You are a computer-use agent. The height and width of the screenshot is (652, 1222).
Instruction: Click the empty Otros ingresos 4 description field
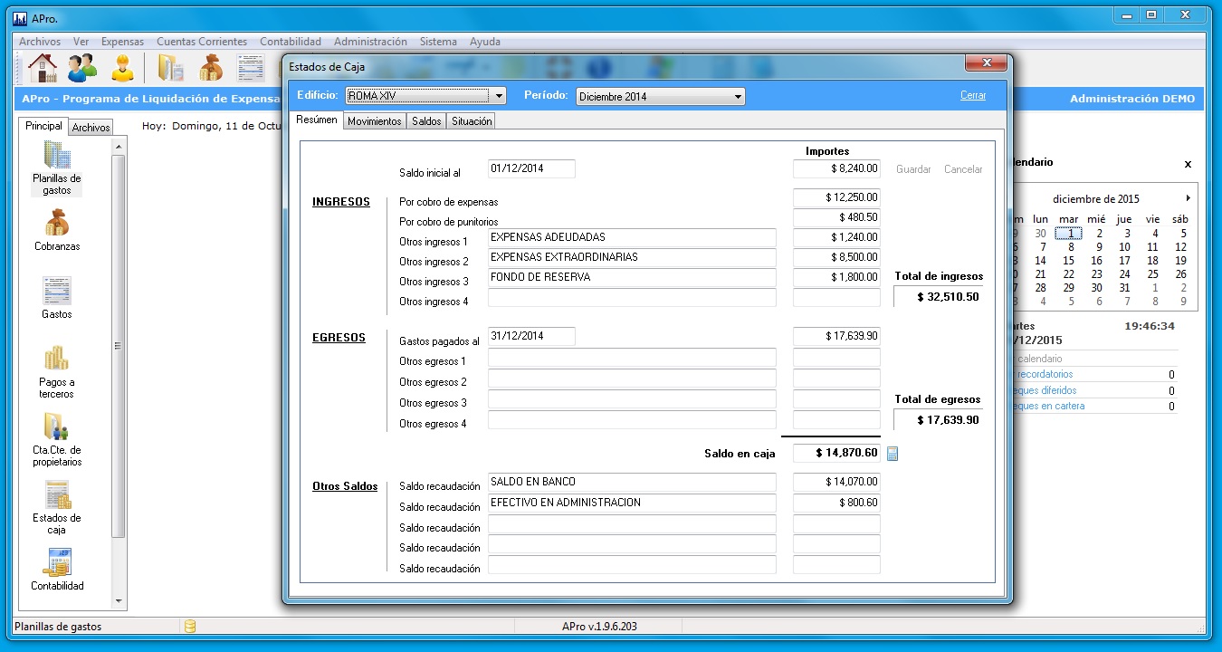632,298
